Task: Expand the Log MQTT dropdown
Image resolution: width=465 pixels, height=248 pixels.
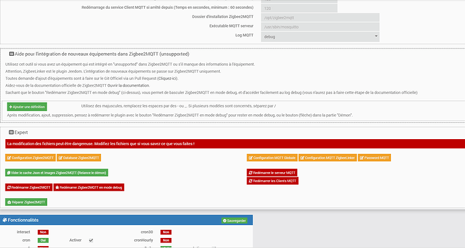Action: click(320, 37)
